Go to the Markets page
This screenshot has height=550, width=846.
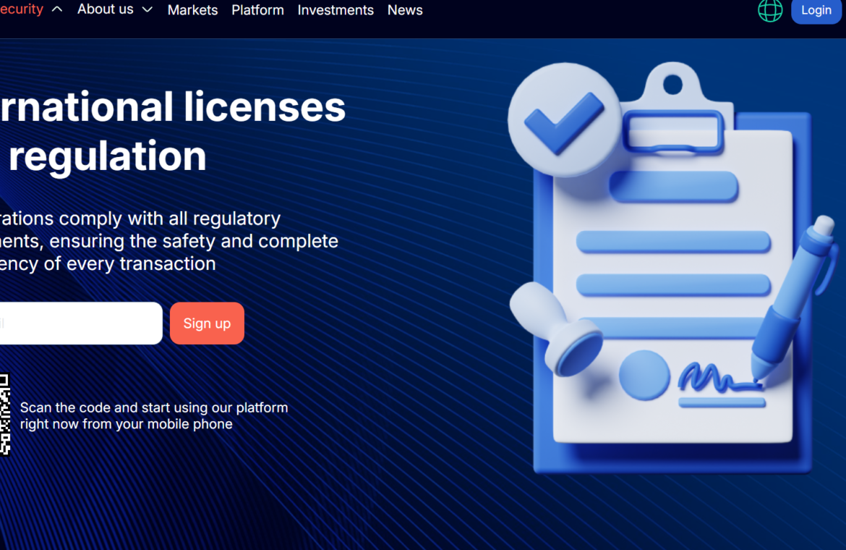[192, 10]
